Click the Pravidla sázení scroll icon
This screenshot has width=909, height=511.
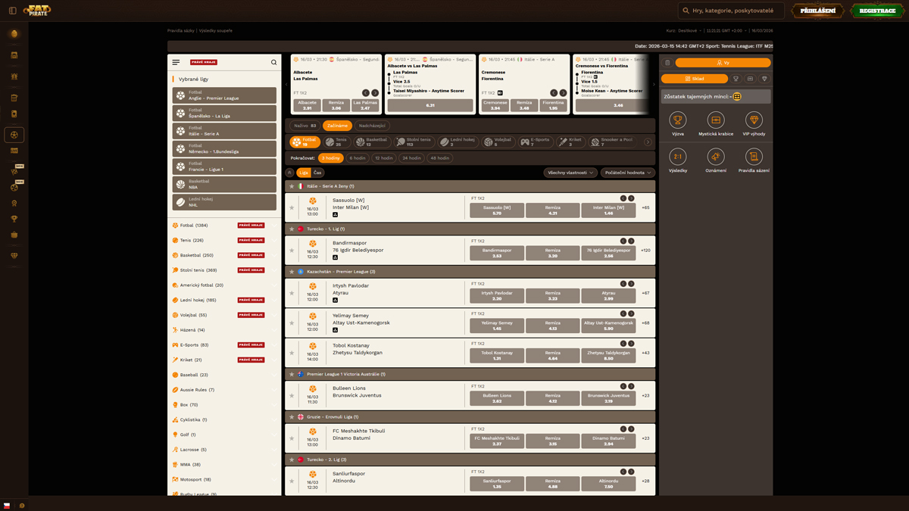(754, 157)
